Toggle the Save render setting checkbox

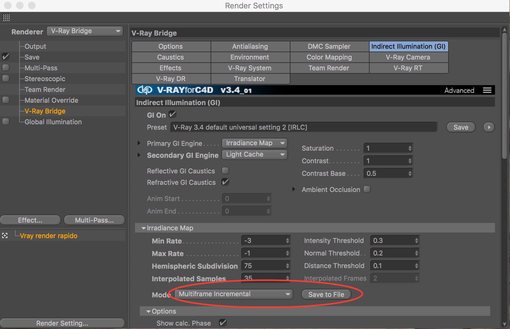pos(6,57)
